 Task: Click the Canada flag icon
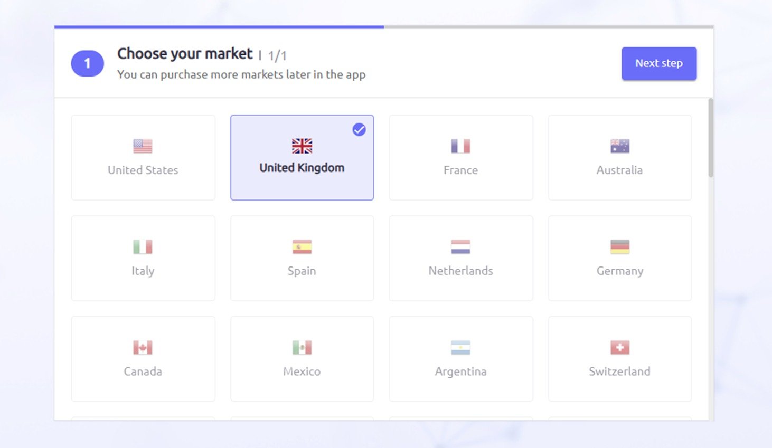143,347
